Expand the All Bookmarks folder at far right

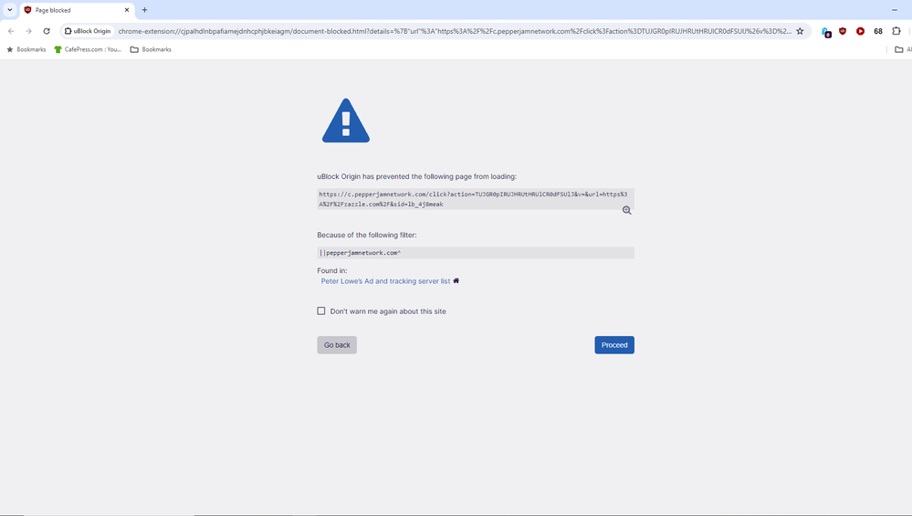[902, 49]
